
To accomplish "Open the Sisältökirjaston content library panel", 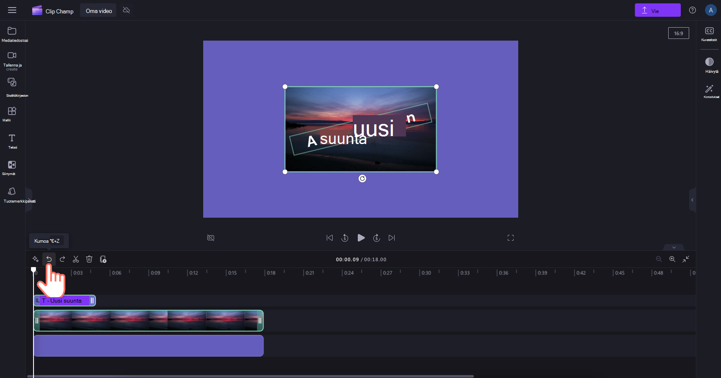I will pos(13,87).
